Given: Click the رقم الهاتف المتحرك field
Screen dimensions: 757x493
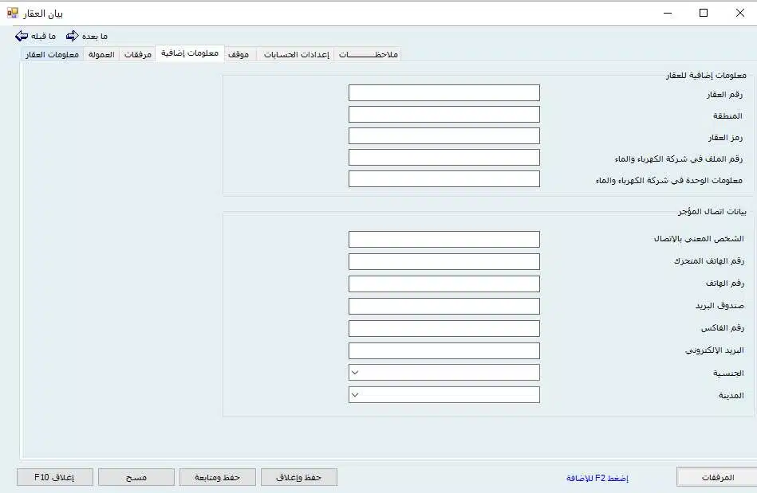Looking at the screenshot, I should coord(444,261).
